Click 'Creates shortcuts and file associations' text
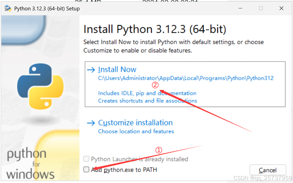 (148, 101)
